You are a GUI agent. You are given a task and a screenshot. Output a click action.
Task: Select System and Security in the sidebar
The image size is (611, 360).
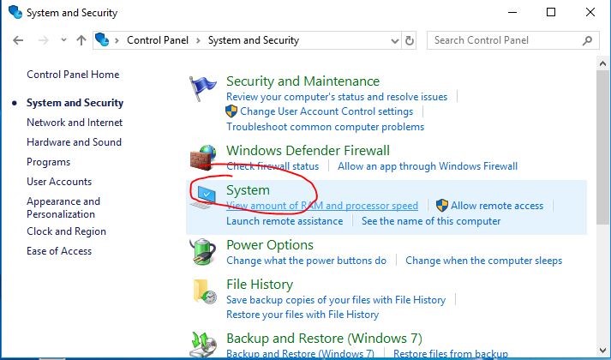tap(75, 103)
